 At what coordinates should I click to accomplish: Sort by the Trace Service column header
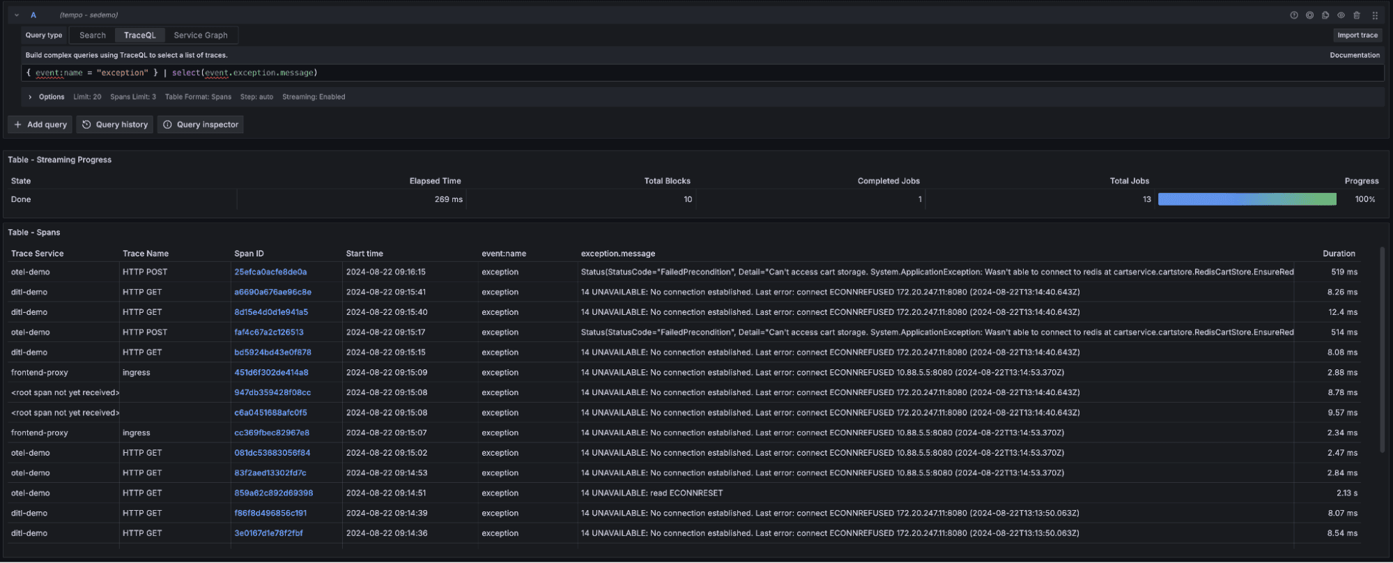click(38, 254)
